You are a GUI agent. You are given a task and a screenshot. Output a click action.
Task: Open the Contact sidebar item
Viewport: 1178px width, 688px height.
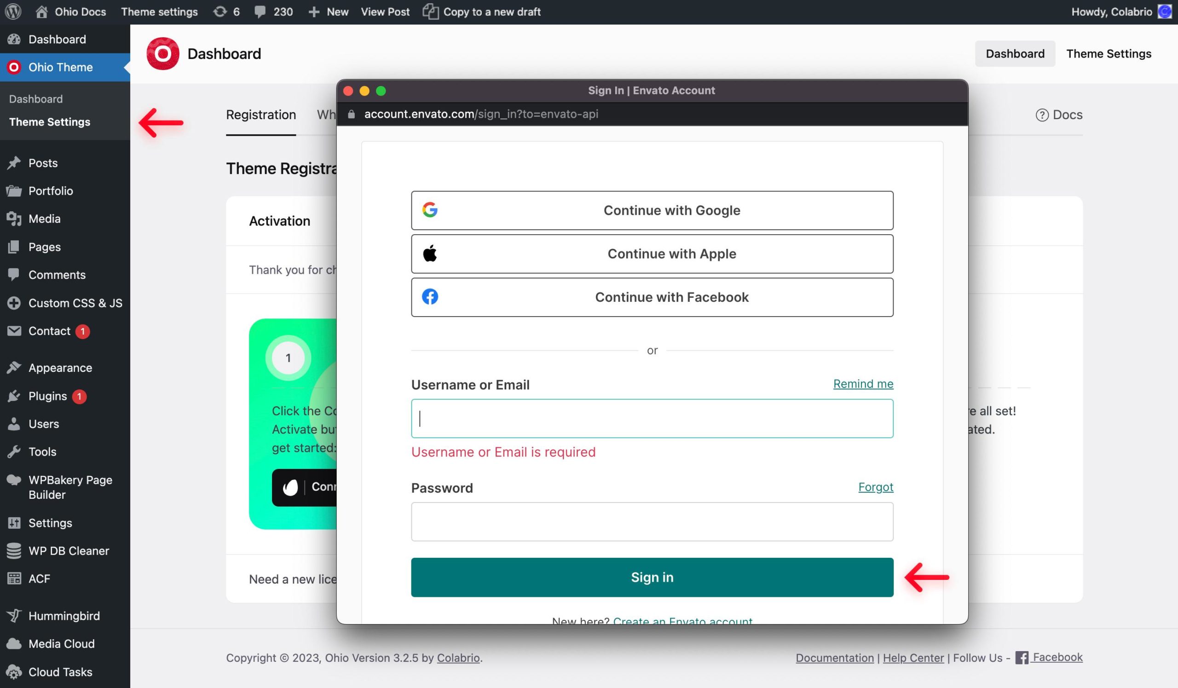point(65,331)
